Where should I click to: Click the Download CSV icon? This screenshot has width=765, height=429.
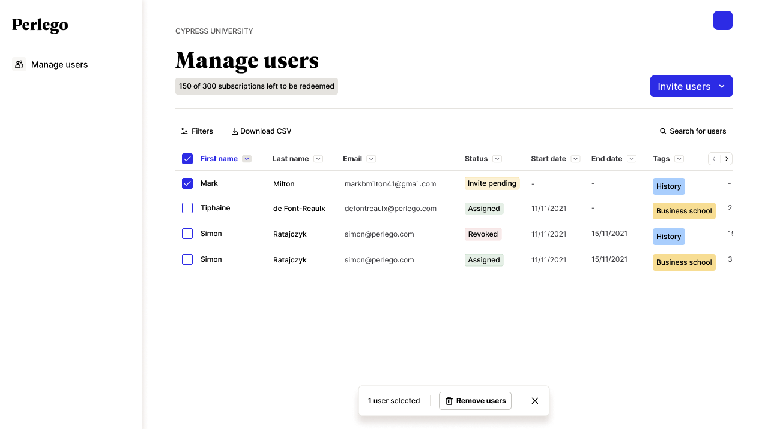(235, 131)
